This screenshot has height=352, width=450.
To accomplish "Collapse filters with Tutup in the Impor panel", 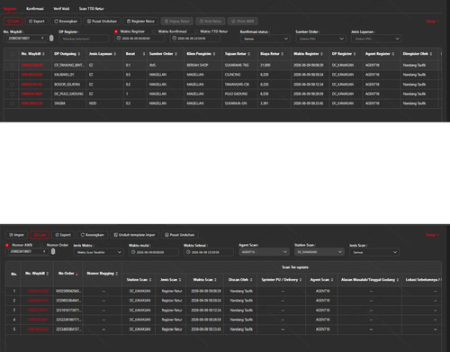I will [432, 235].
